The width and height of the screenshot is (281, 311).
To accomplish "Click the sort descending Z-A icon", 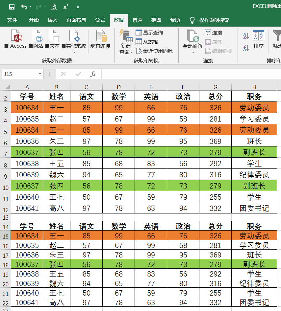I will pyautogui.click(x=246, y=48).
